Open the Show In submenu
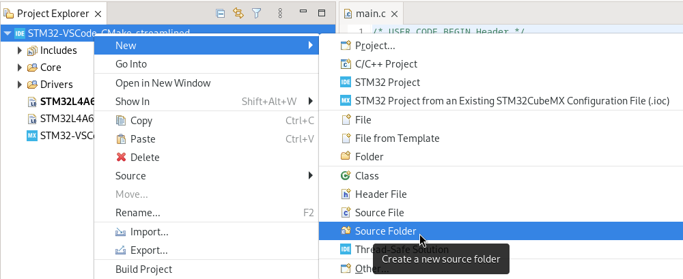Screen dimensions: 683x279 point(206,102)
